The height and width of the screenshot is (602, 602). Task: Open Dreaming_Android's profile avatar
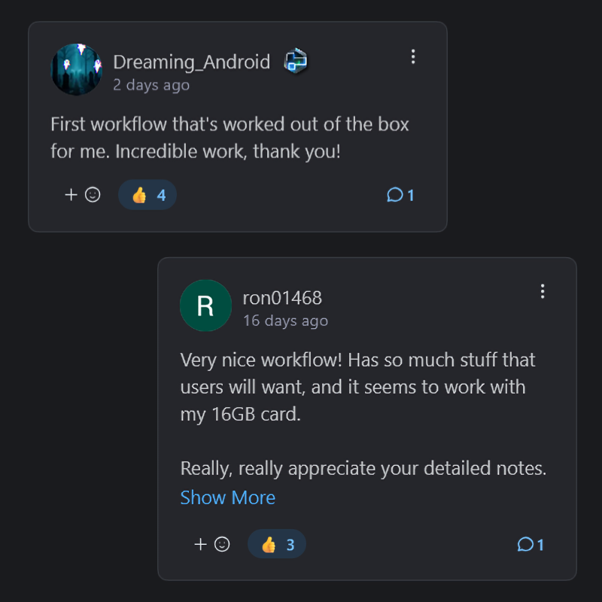[76, 69]
